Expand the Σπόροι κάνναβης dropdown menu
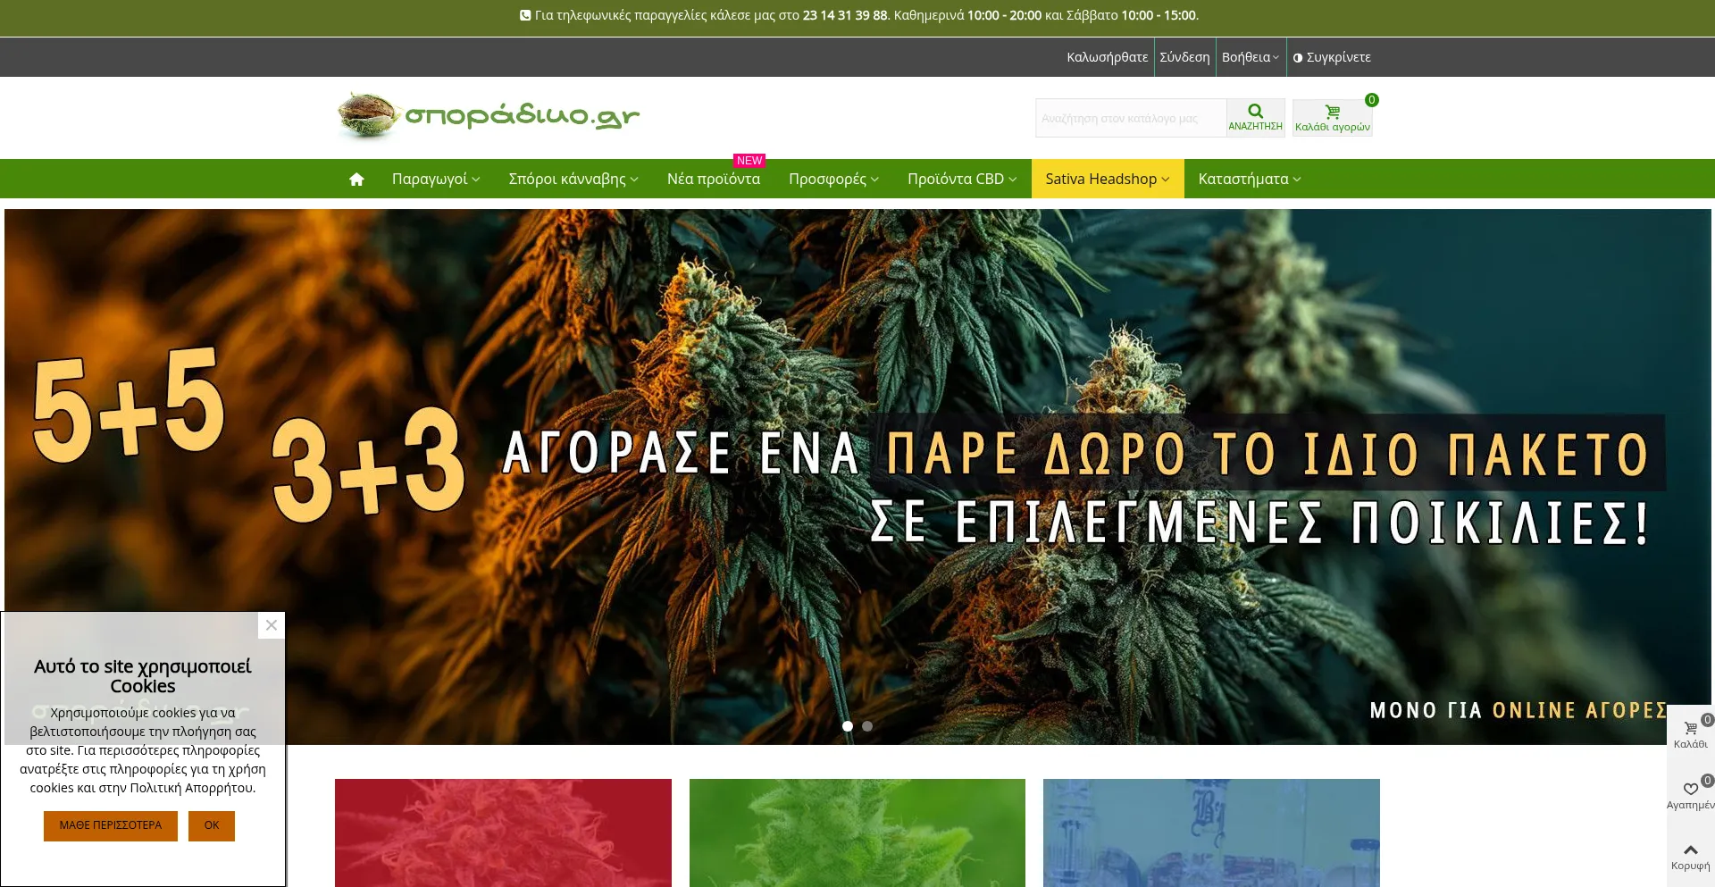The image size is (1715, 887). (573, 180)
